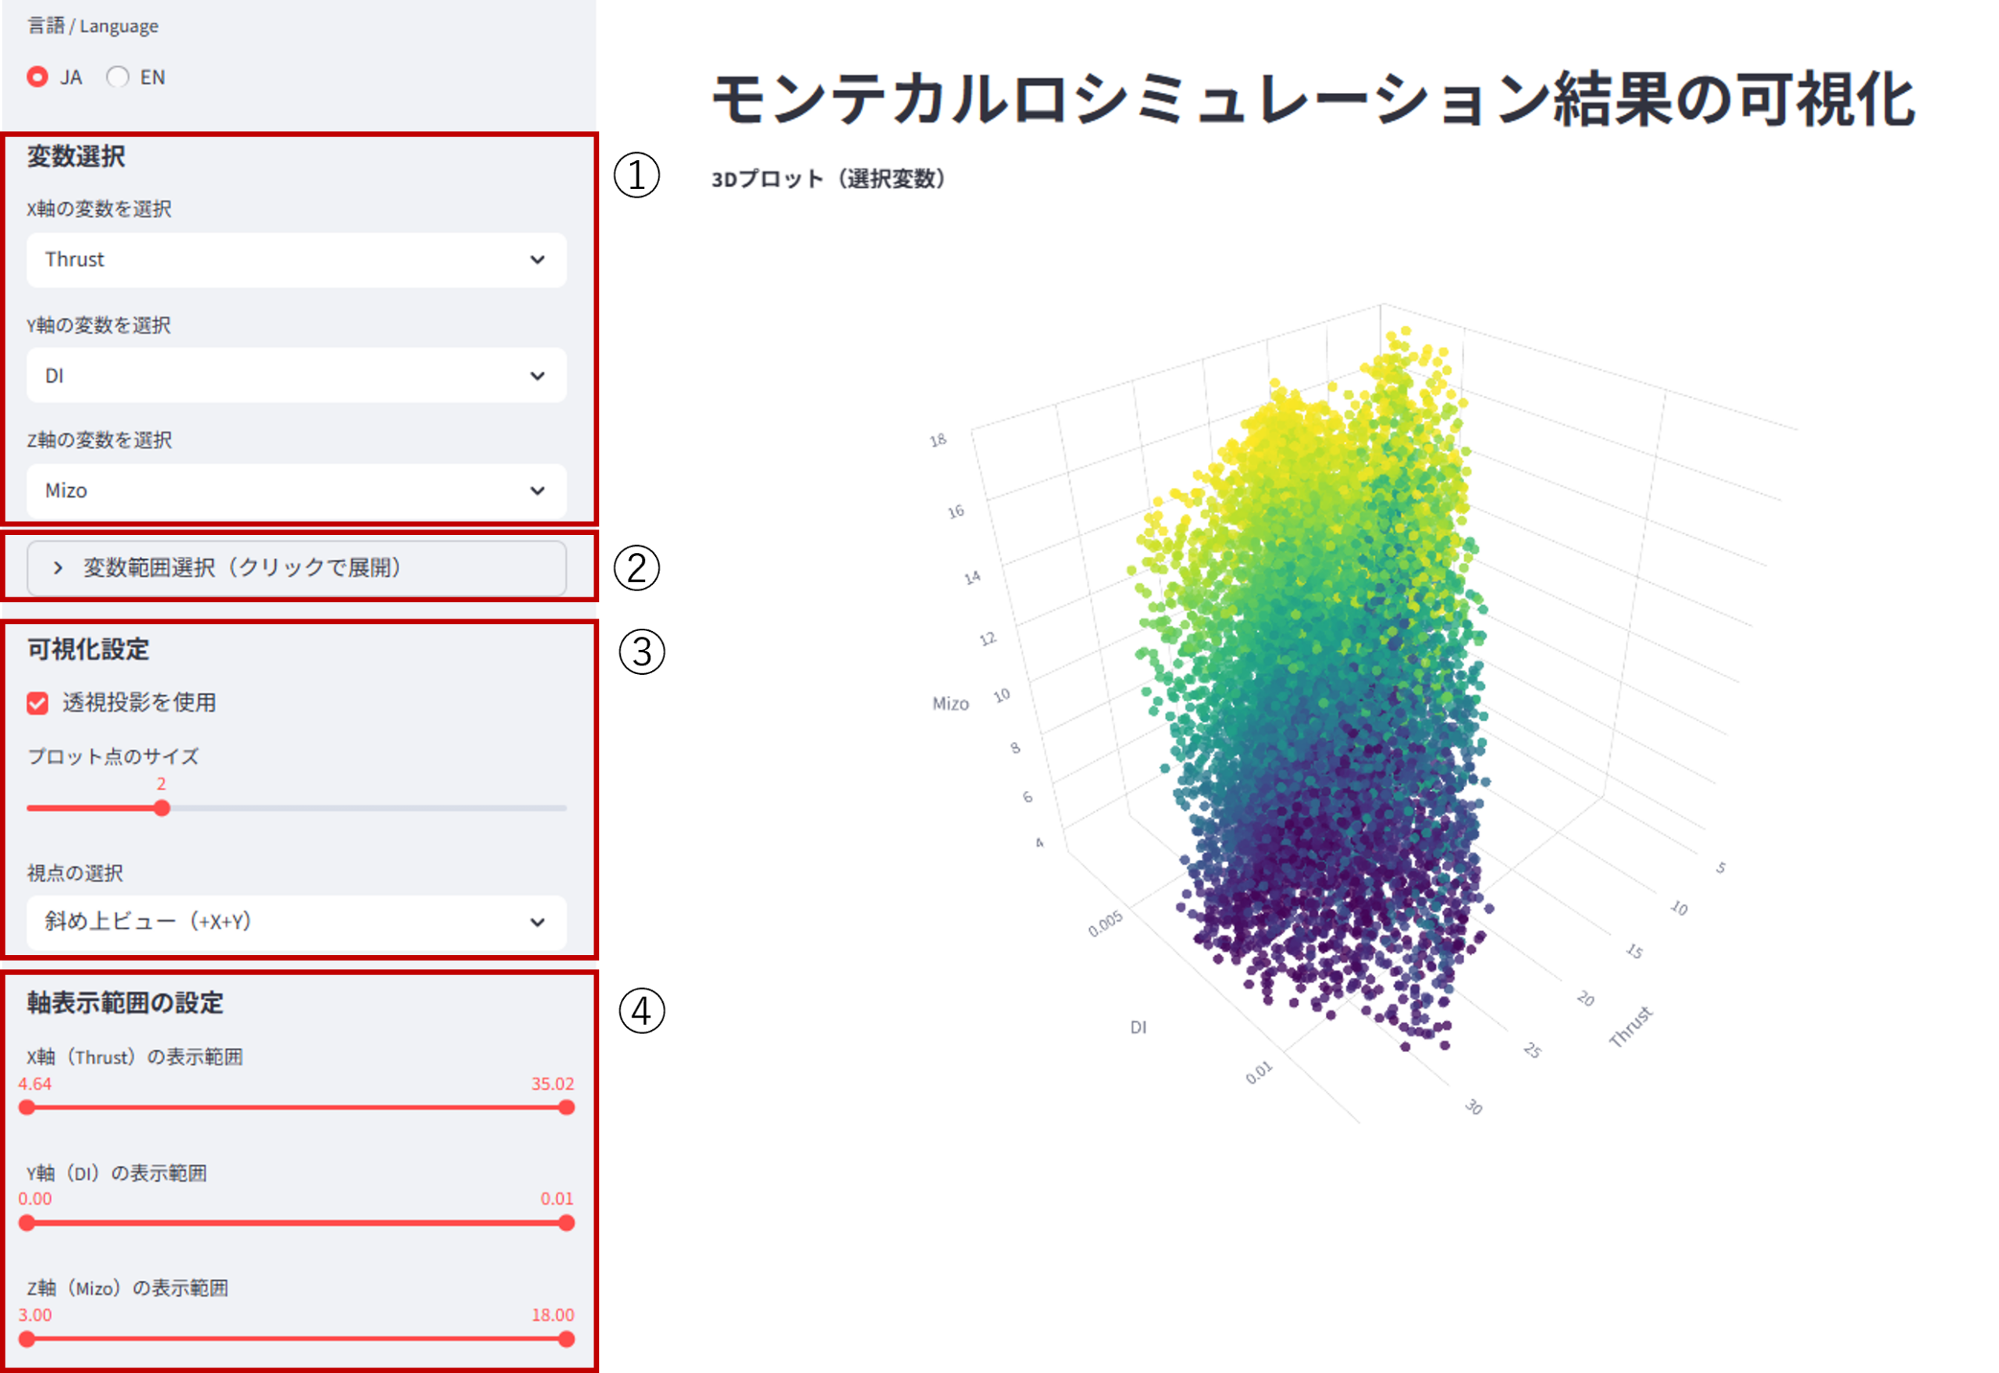The width and height of the screenshot is (1999, 1373).
Task: Toggle the 透視投影を使用 checkbox
Action: [x=37, y=703]
